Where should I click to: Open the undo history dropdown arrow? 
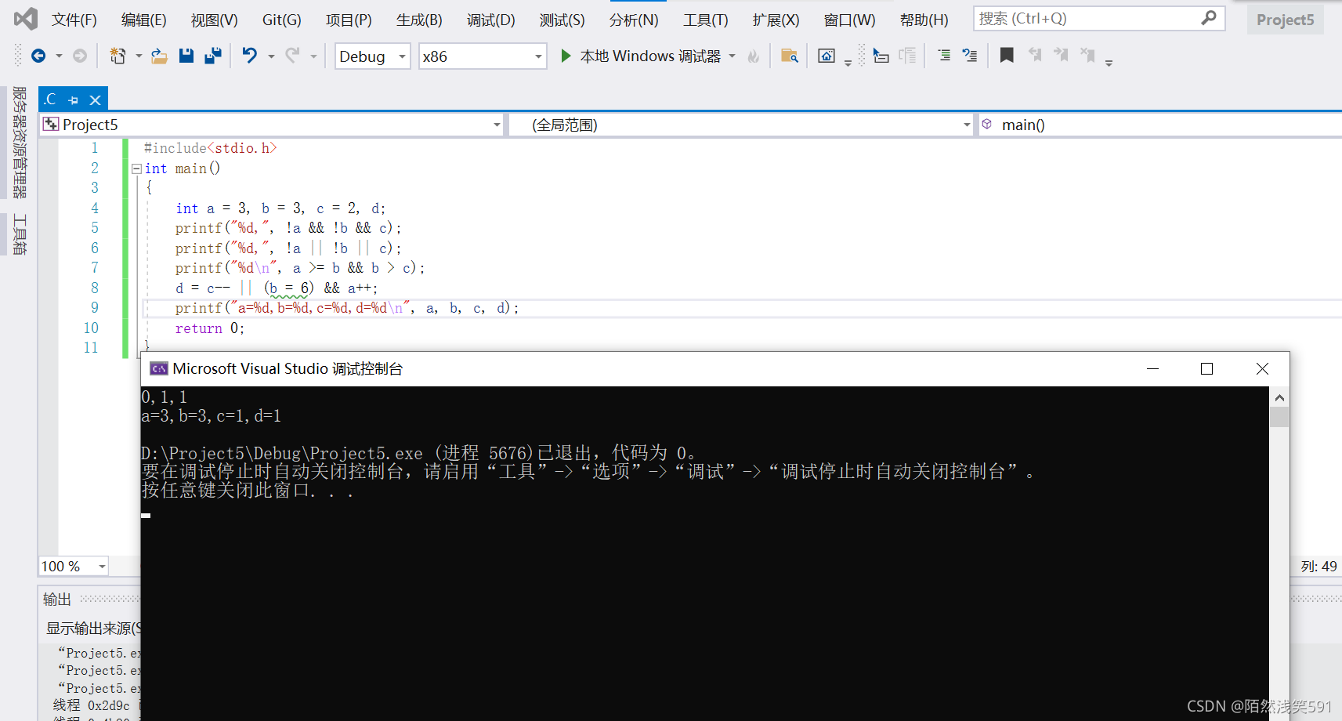click(x=271, y=56)
